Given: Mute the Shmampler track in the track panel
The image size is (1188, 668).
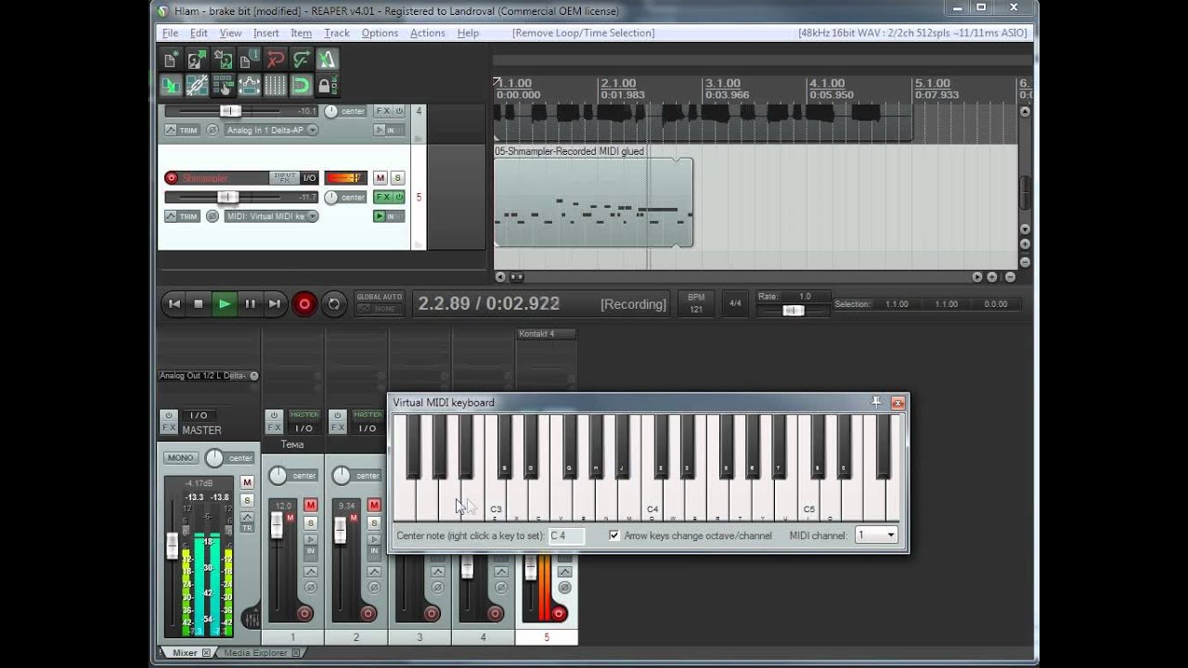Looking at the screenshot, I should 380,178.
